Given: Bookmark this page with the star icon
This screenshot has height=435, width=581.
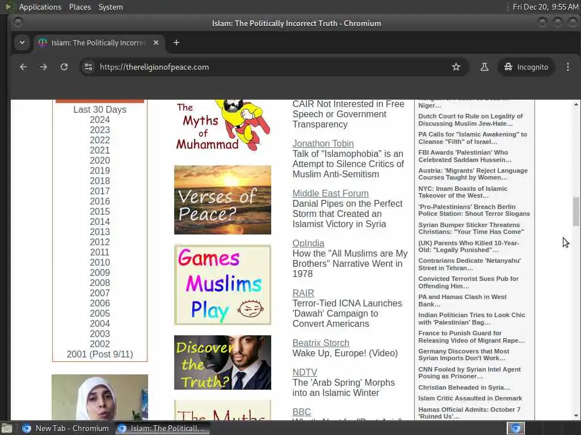Looking at the screenshot, I should click(x=456, y=67).
